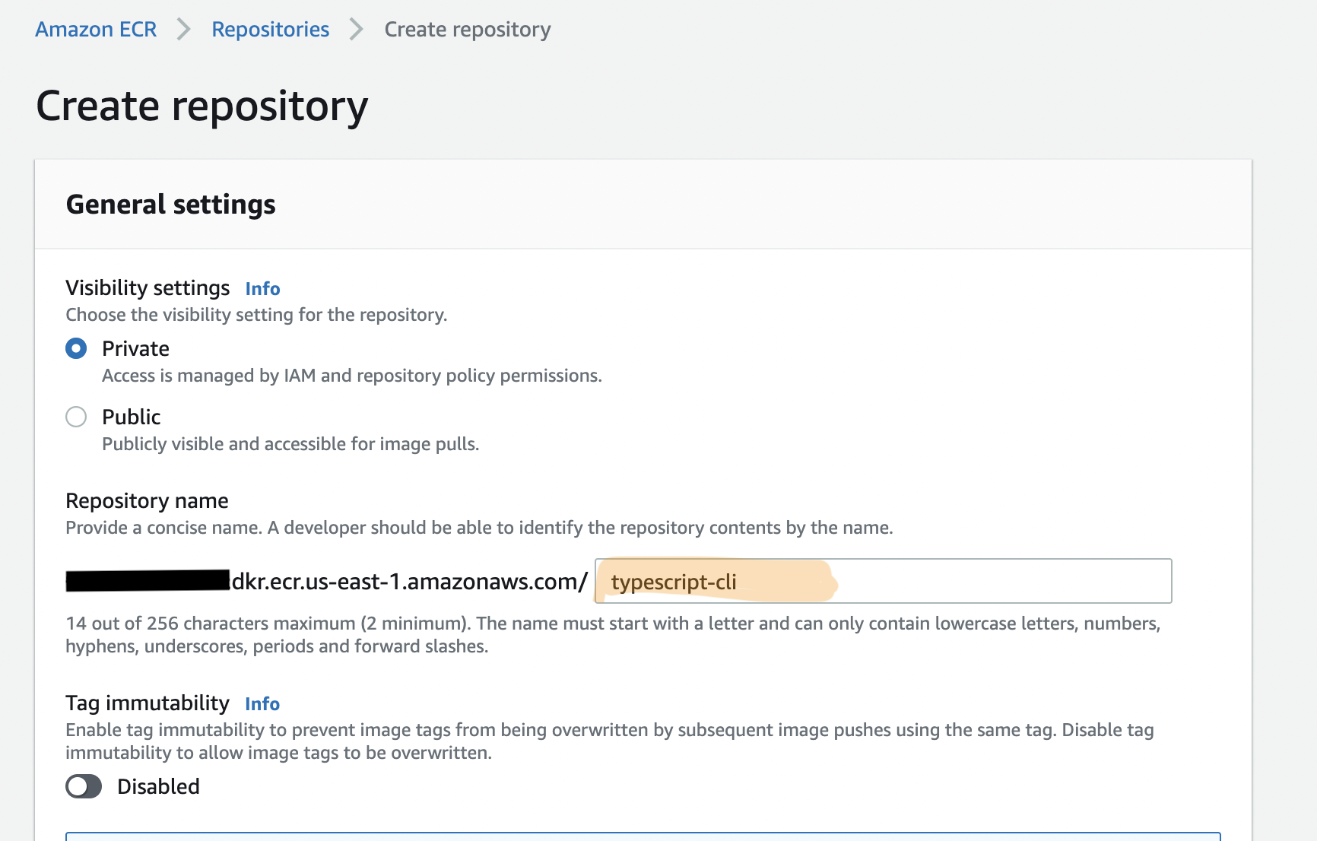Click the 'dkr.ecr.us-east-1.amazonaws.com/' registry prefix text
This screenshot has height=841, width=1317.
410,582
